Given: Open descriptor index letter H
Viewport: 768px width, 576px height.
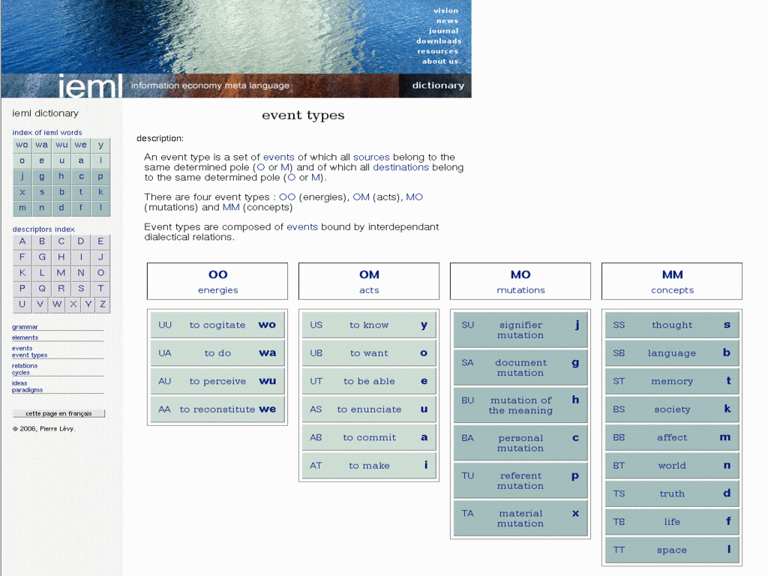Looking at the screenshot, I should pos(61,257).
